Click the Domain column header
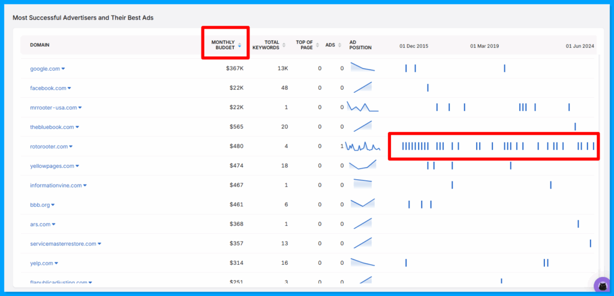Screen dimensions: 614x296 40,45
